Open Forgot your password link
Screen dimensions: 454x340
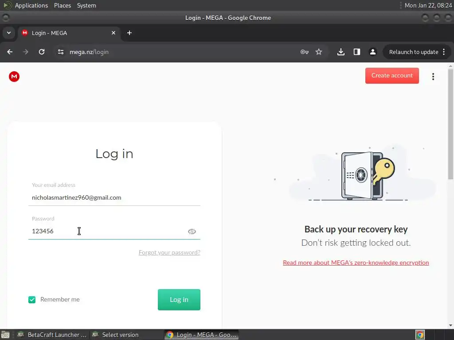point(169,252)
